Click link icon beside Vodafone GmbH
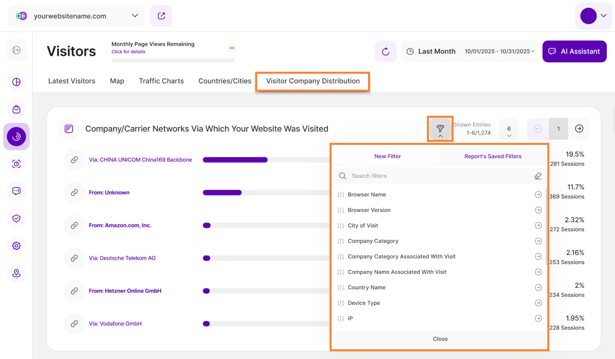The image size is (615, 359). coord(74,324)
